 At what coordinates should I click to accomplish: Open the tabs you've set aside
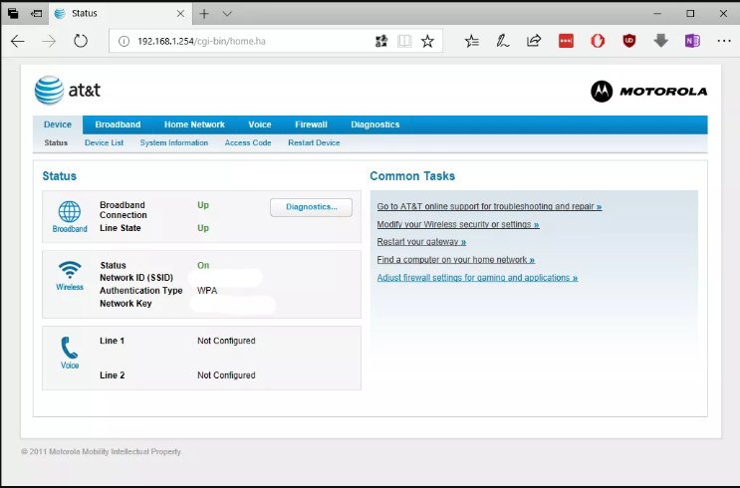13,14
